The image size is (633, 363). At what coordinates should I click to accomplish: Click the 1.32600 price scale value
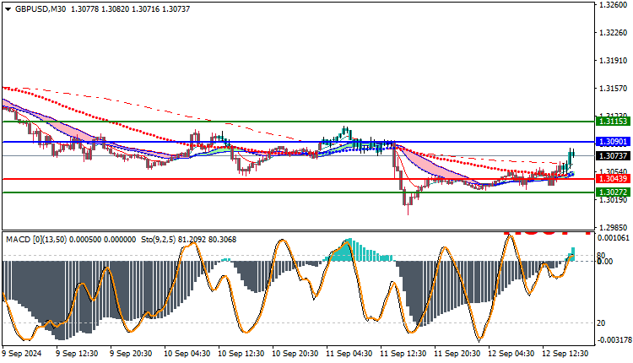pos(614,5)
